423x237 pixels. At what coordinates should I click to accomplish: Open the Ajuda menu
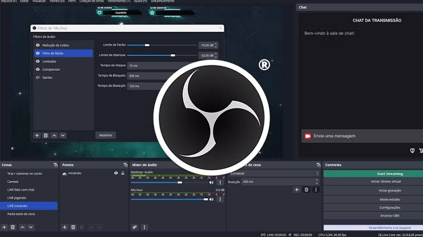[140, 1]
